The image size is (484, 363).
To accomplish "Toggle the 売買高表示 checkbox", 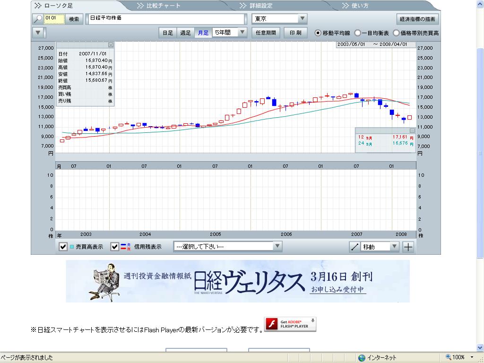I will tap(63, 247).
